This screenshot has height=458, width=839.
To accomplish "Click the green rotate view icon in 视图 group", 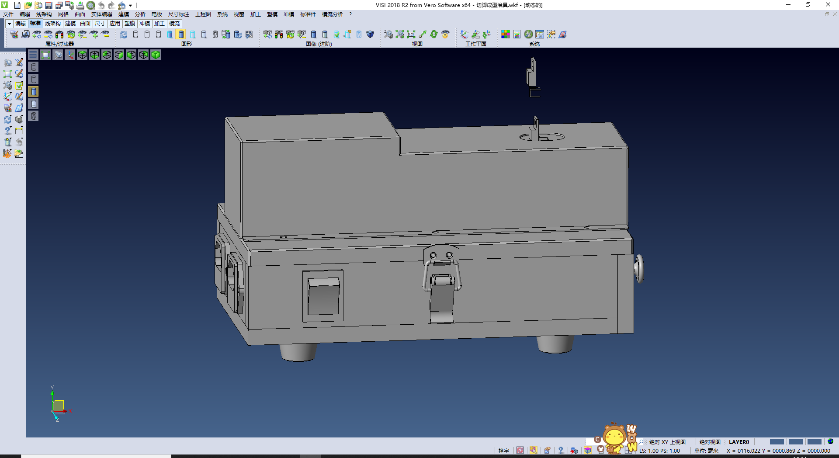I will tap(433, 35).
